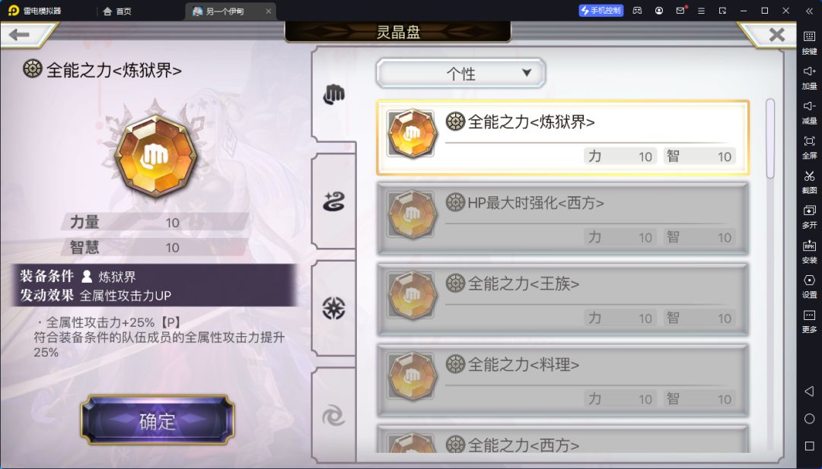Open the swirl cloud grasta tab

point(334,201)
